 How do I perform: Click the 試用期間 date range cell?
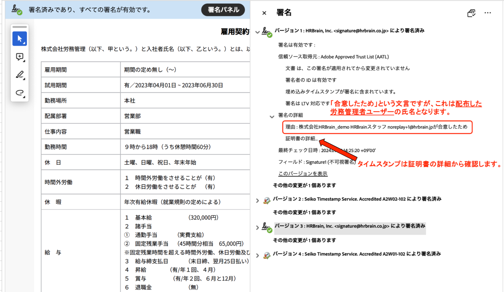tap(185, 85)
